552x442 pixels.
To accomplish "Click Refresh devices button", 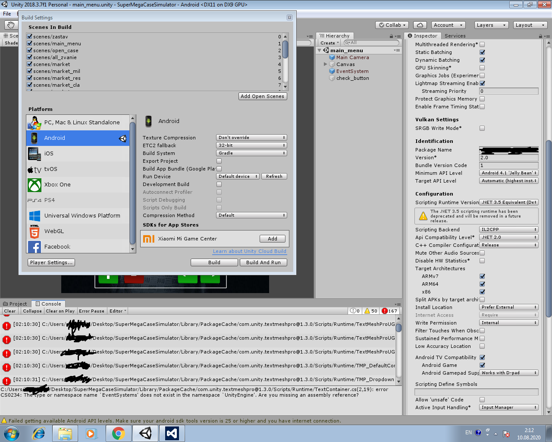I will pyautogui.click(x=274, y=177).
